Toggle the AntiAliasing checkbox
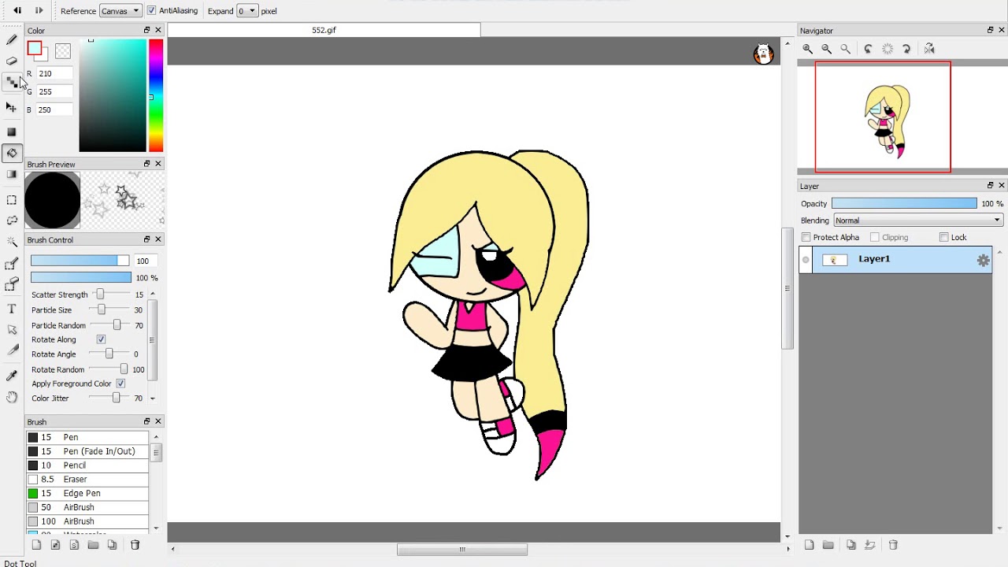The image size is (1008, 567). pos(151,11)
